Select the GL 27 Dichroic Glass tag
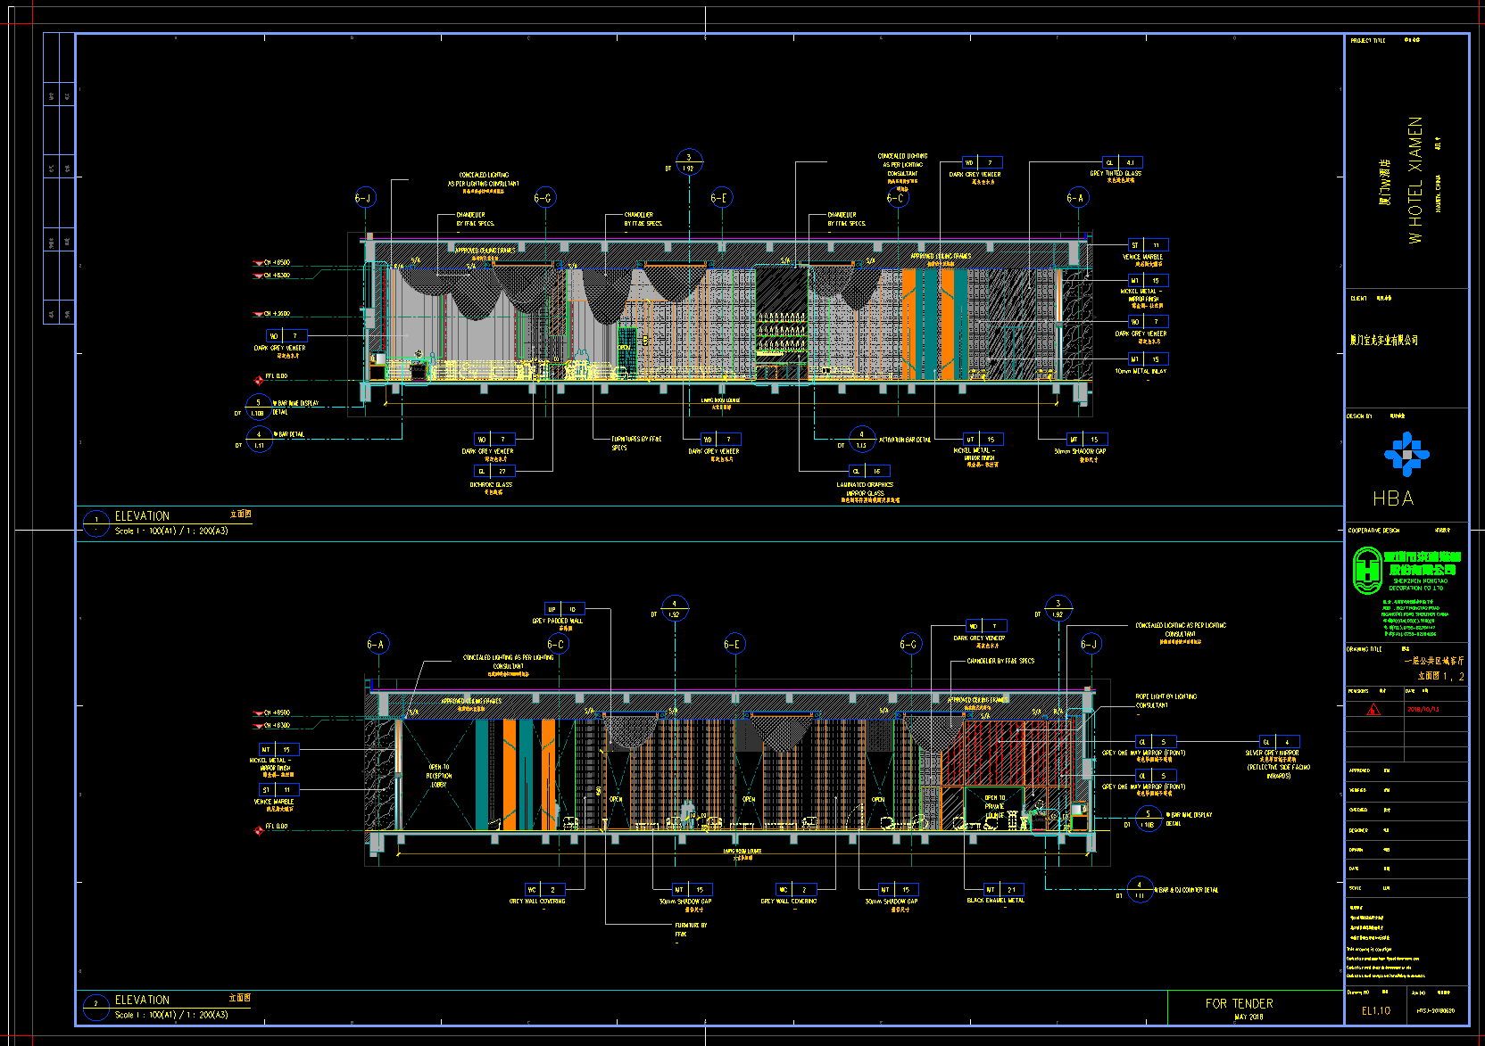The width and height of the screenshot is (1485, 1046). click(494, 471)
